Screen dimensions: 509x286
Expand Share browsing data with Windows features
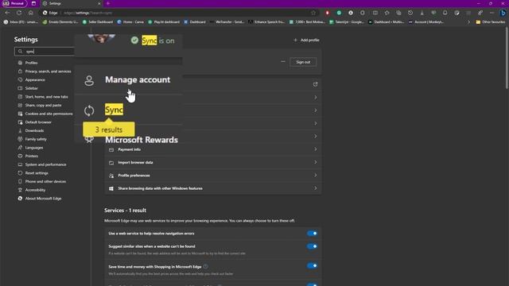tap(213, 188)
